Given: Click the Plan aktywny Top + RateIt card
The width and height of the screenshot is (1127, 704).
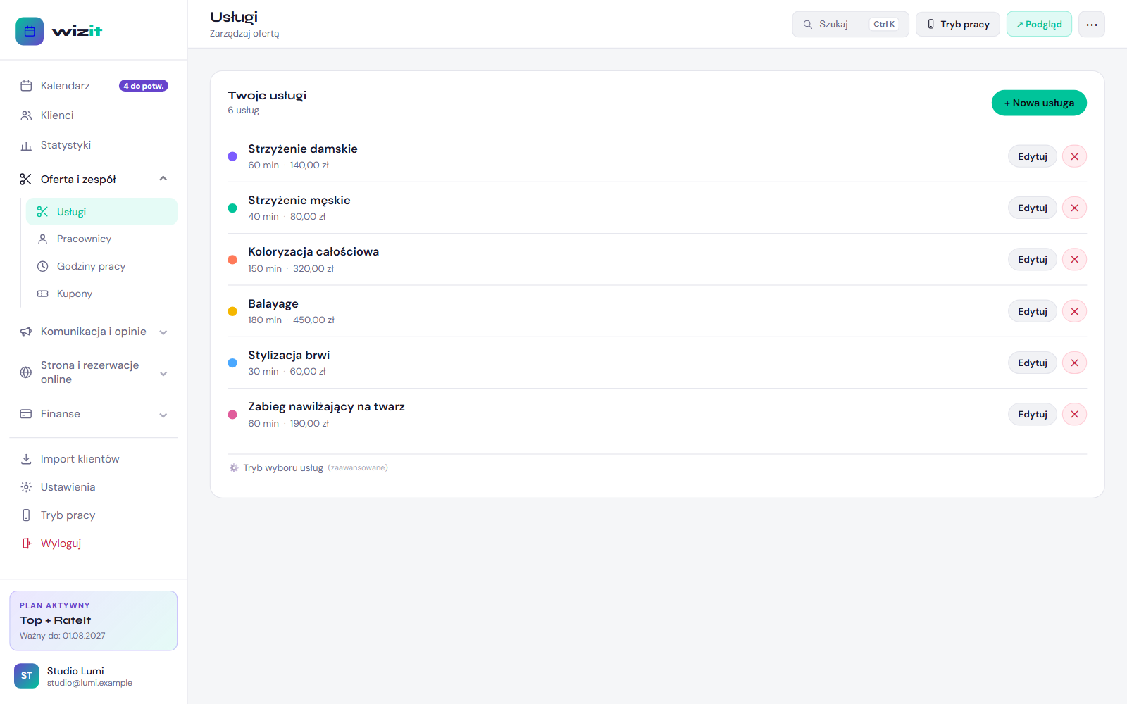Looking at the screenshot, I should click(93, 621).
